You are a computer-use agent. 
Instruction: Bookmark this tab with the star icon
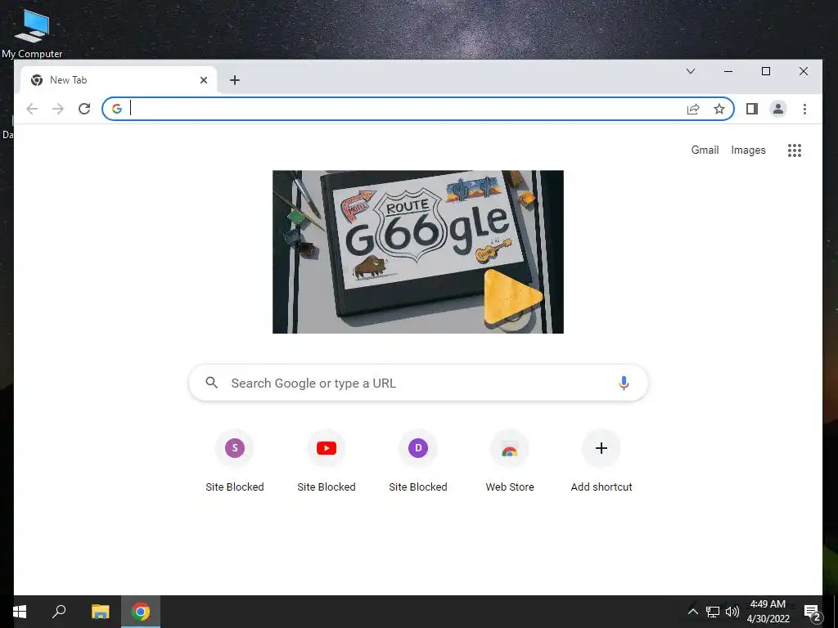tap(719, 109)
